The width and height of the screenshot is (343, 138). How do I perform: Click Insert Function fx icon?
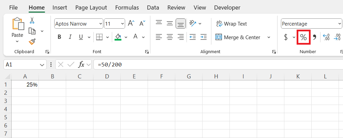(x=81, y=64)
